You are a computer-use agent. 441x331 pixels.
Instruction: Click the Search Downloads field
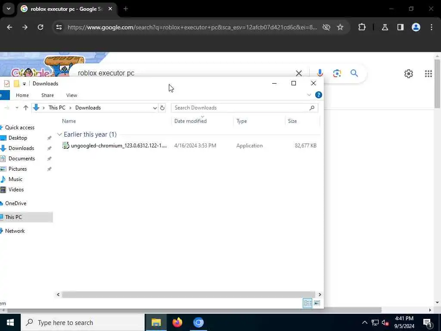[245, 108]
